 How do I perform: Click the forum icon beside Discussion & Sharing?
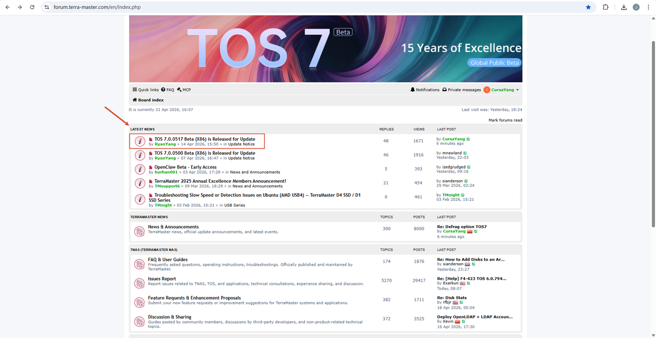click(139, 322)
